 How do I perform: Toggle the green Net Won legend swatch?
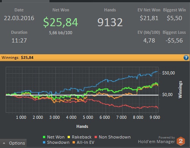click(44, 137)
